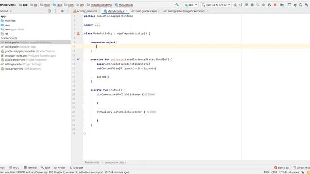Open settings.gradle file
310x174 pixels.
[21, 64]
